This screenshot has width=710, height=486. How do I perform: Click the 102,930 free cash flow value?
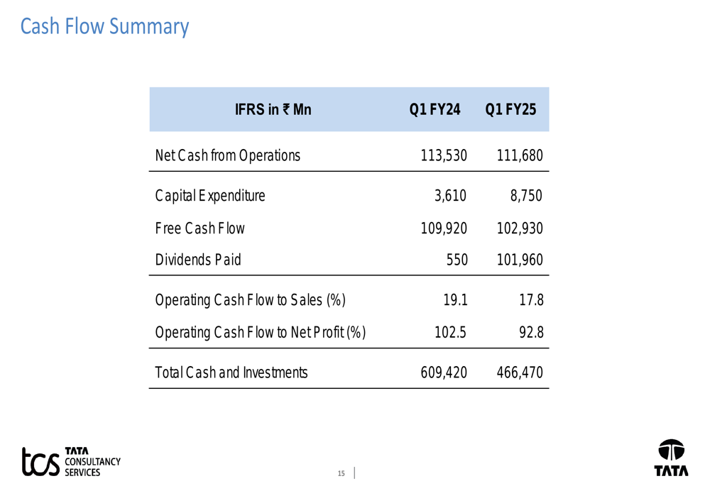tap(520, 228)
